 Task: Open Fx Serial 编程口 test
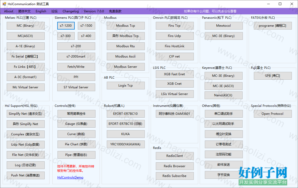26,57
